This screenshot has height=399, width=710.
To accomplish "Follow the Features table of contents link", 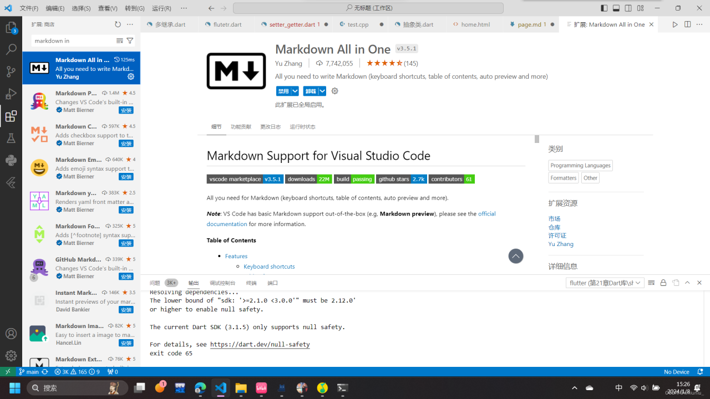I will 236,256.
